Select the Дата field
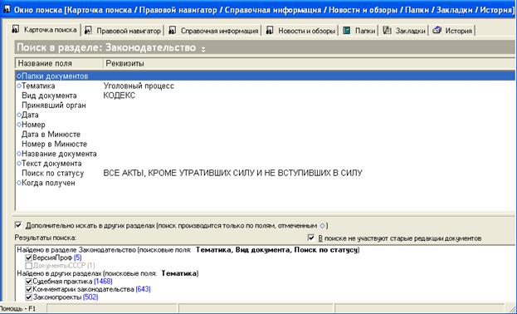Image resolution: width=517 pixels, height=314 pixels. [30, 115]
